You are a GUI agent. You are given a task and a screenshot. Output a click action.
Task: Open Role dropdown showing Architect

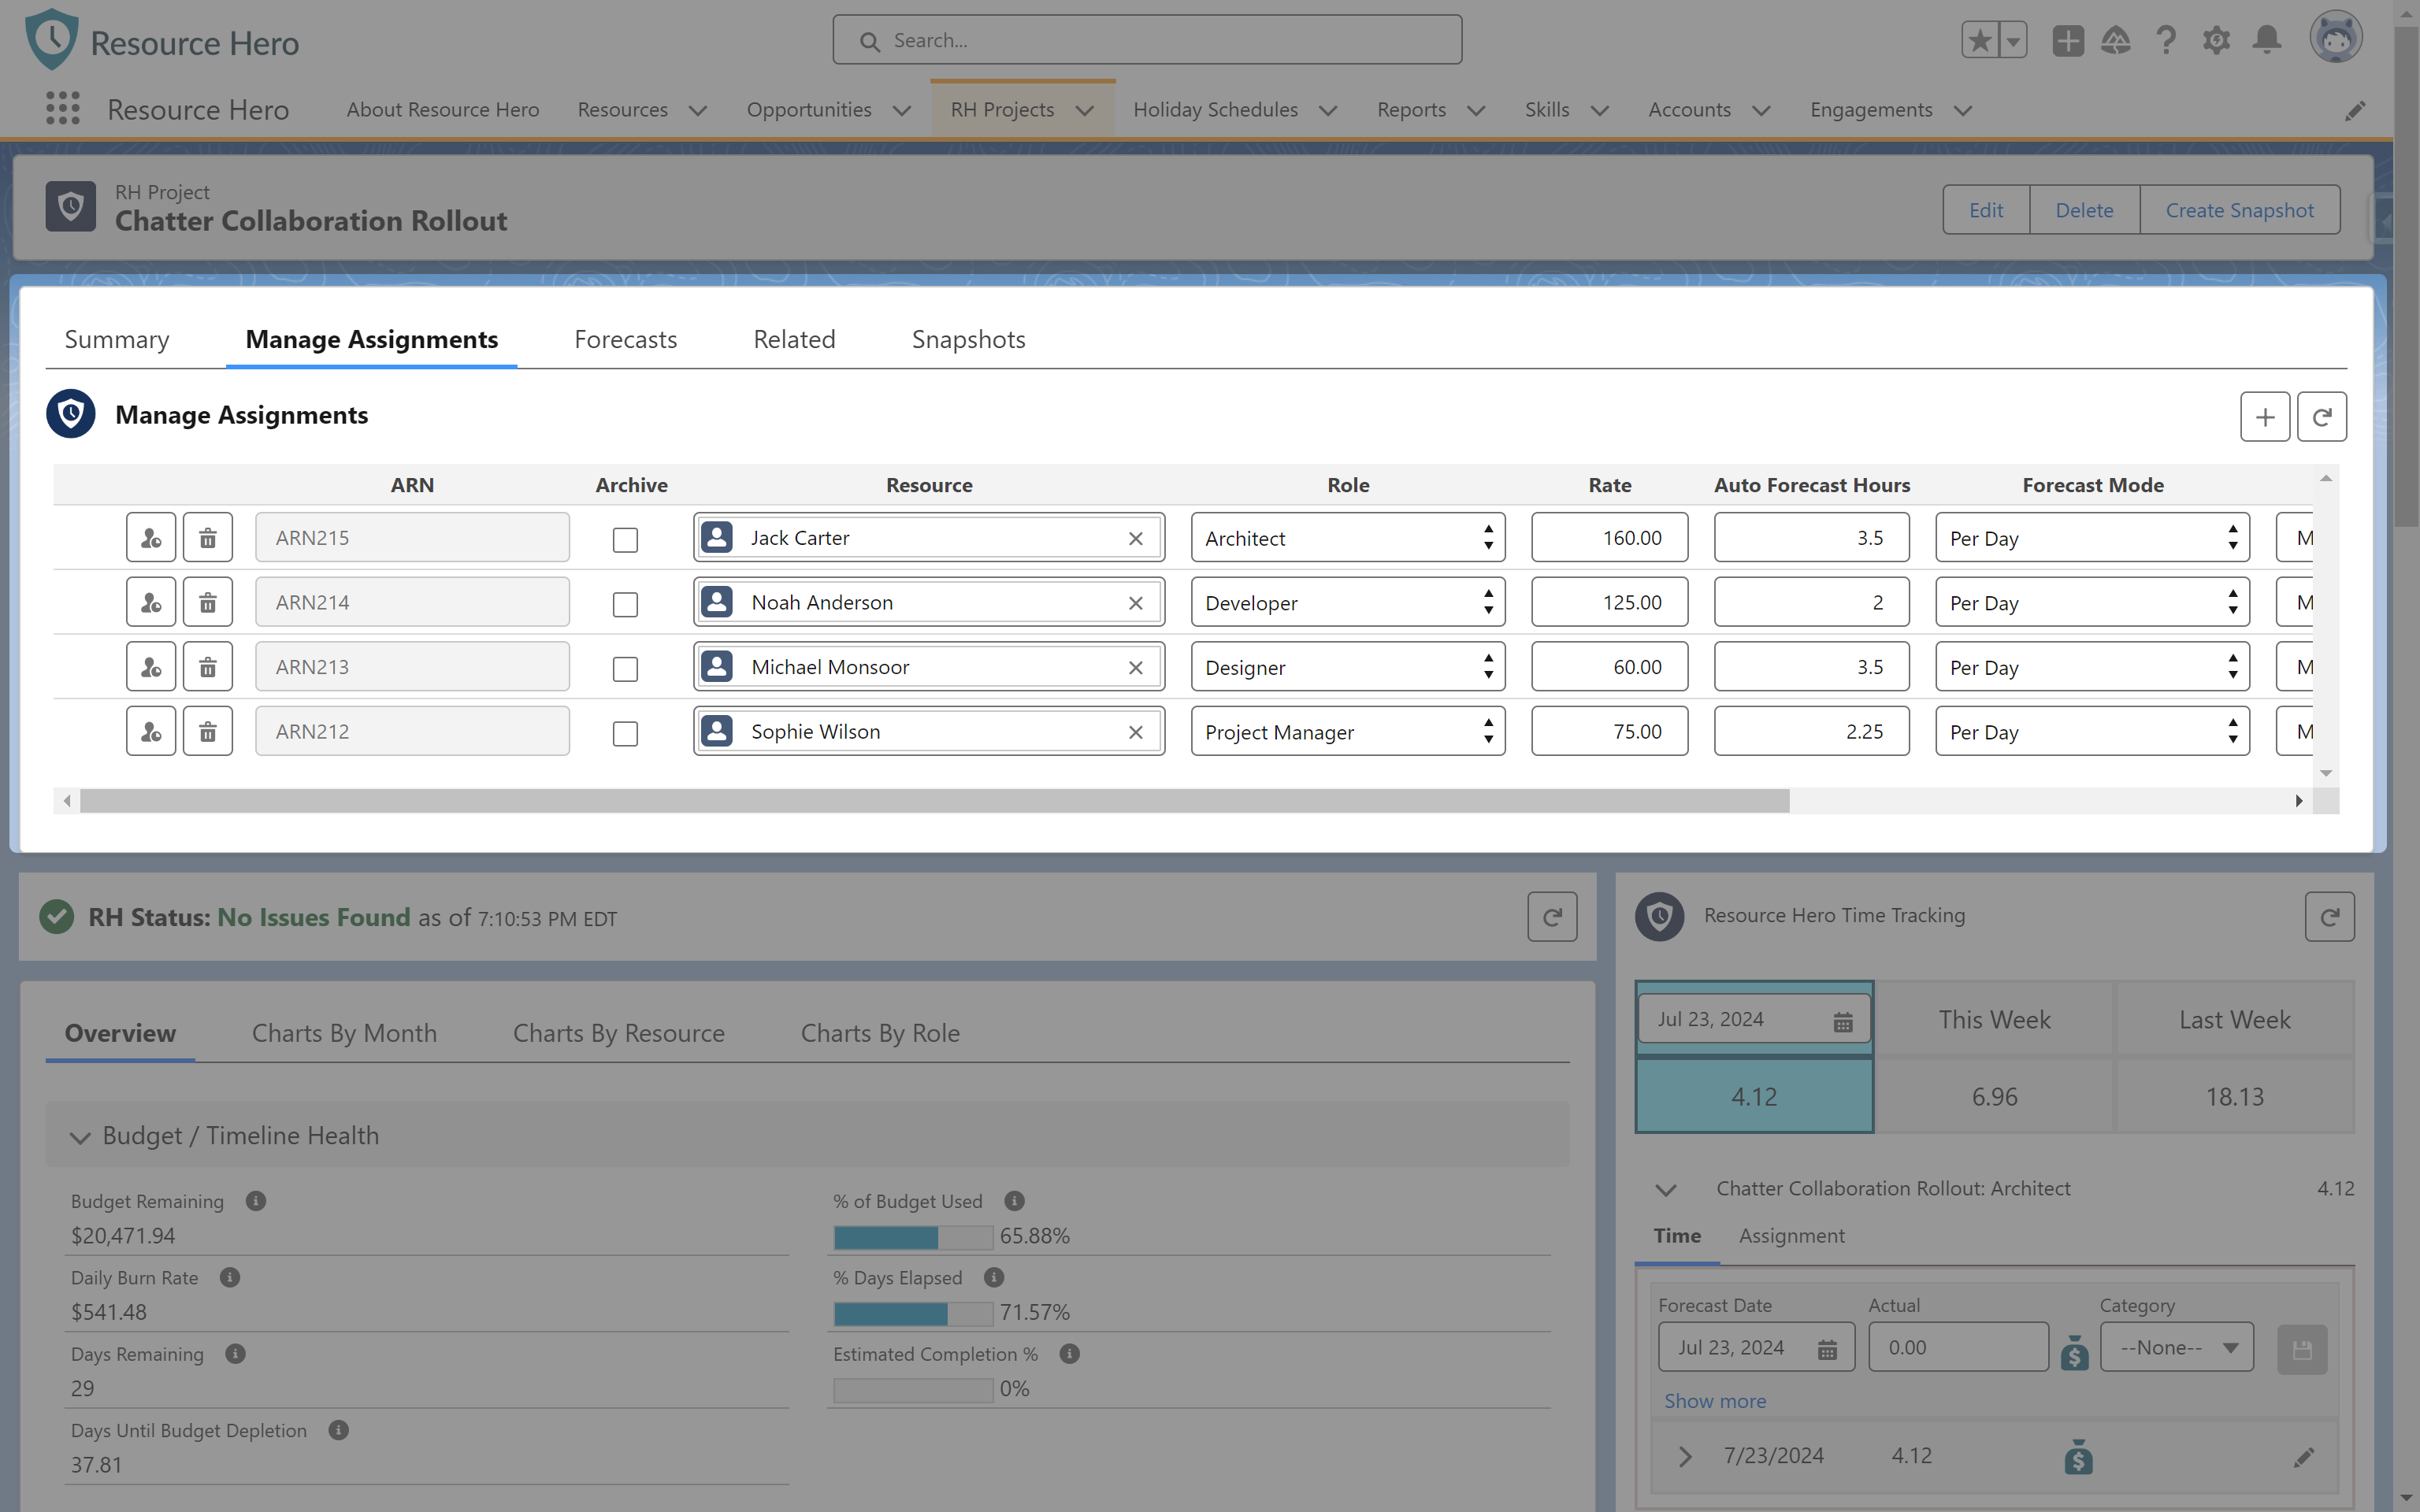pos(1348,538)
